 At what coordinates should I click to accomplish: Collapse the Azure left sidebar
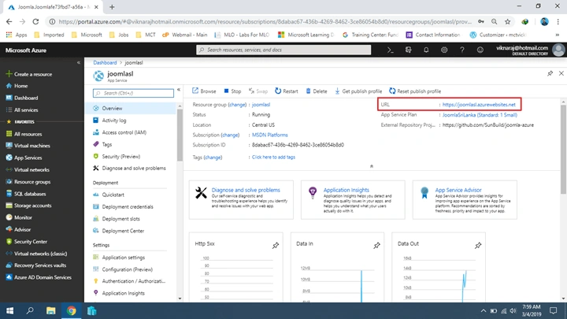pos(79,62)
